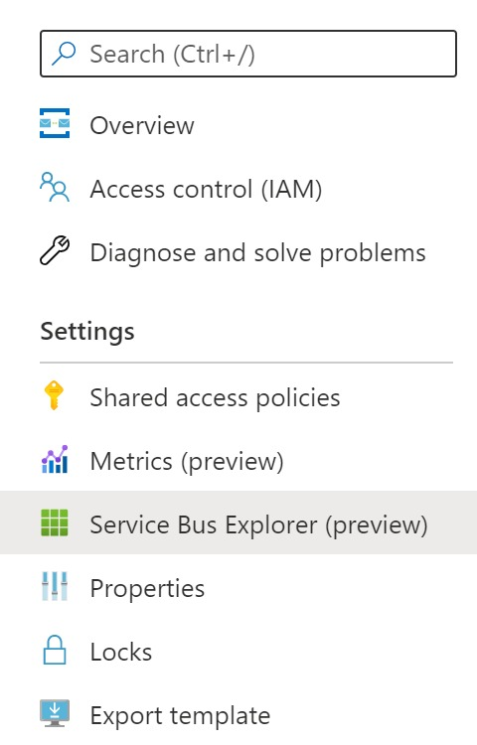The image size is (477, 745).
Task: Click the Export template monitor icon
Action: click(55, 713)
